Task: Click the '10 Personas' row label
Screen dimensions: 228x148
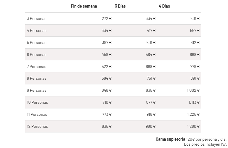Action: [x=37, y=102]
